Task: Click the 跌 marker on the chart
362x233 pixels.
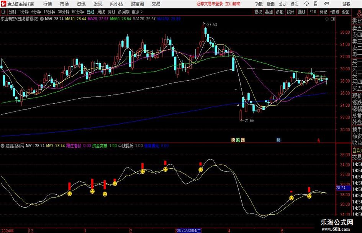Action: point(238,140)
